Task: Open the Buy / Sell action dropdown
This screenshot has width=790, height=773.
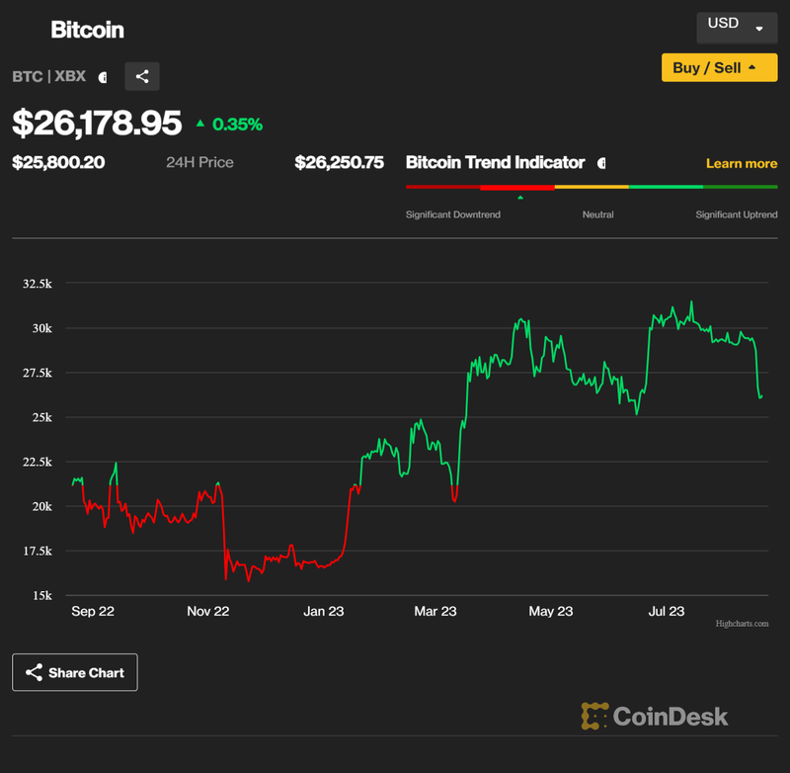Action: point(719,67)
